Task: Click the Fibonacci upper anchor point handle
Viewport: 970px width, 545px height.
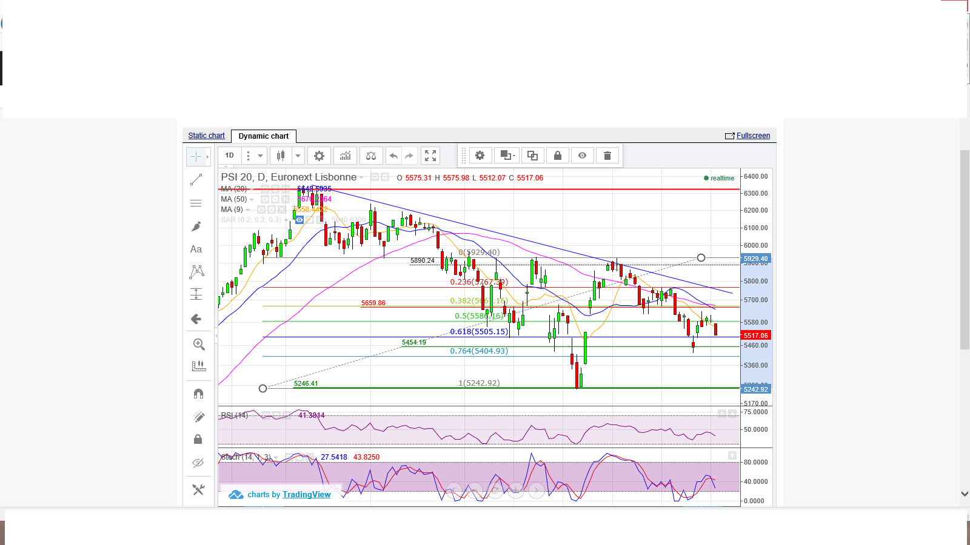Action: 701,258
